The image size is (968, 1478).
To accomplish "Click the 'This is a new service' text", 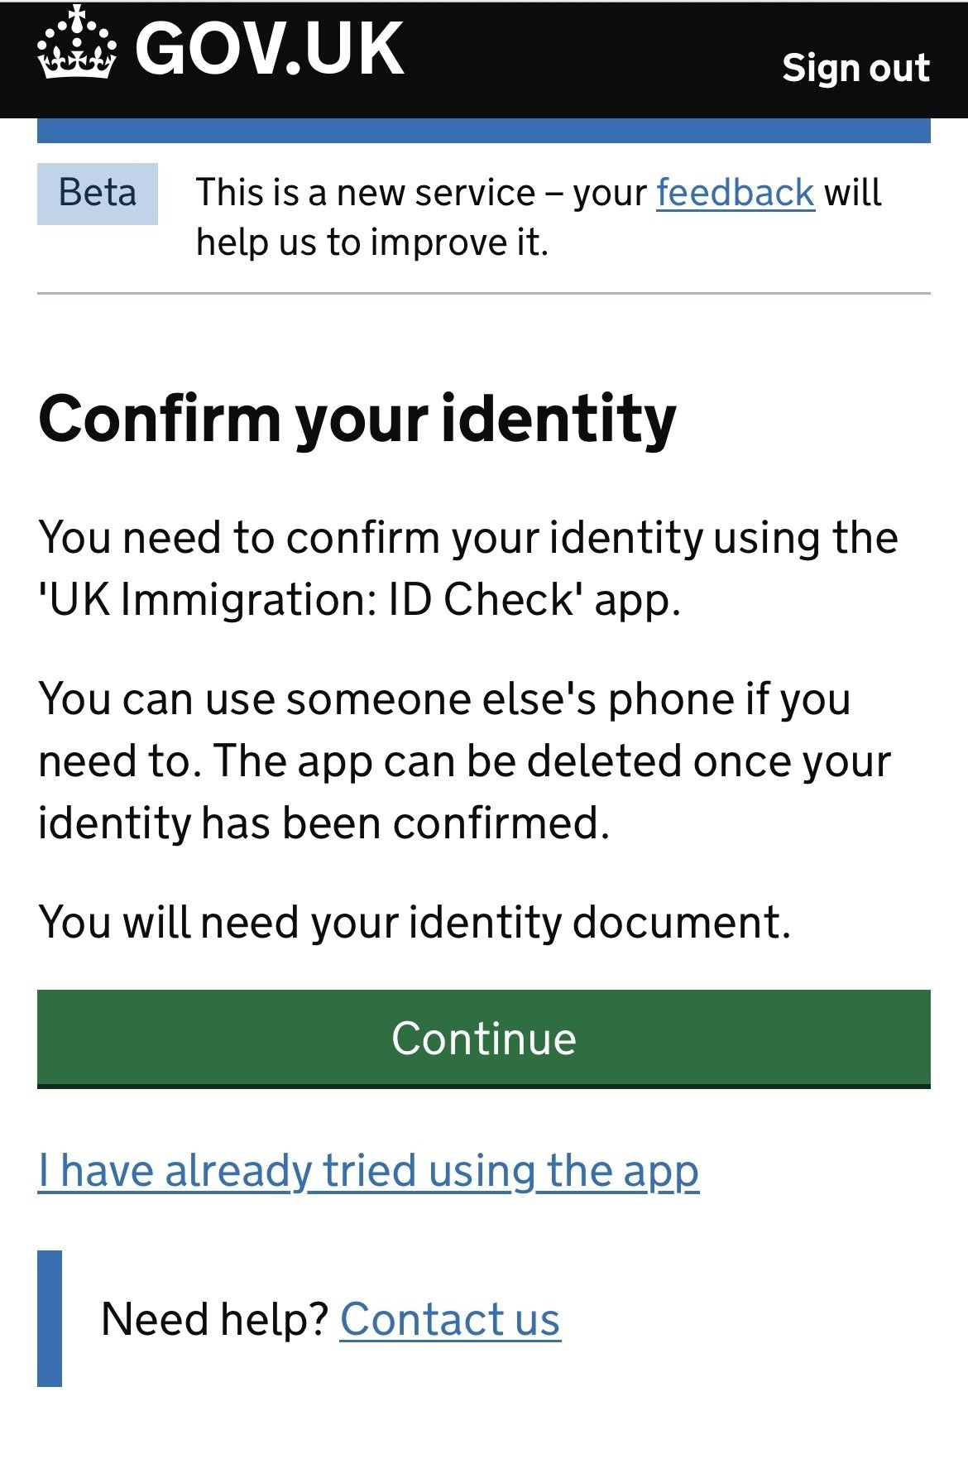I will tap(365, 193).
